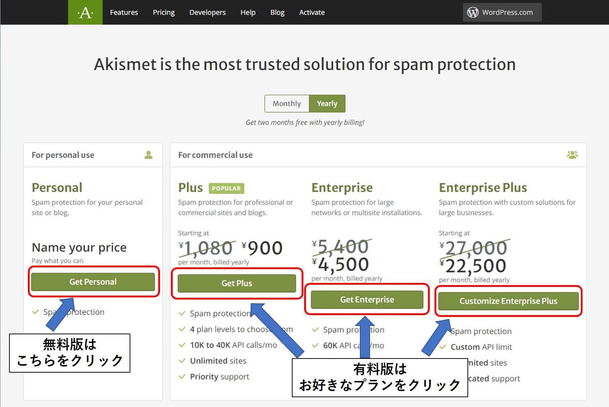Click checkmark beside '10K to 40K API calls/mo'
The height and width of the screenshot is (407, 609).
(182, 345)
